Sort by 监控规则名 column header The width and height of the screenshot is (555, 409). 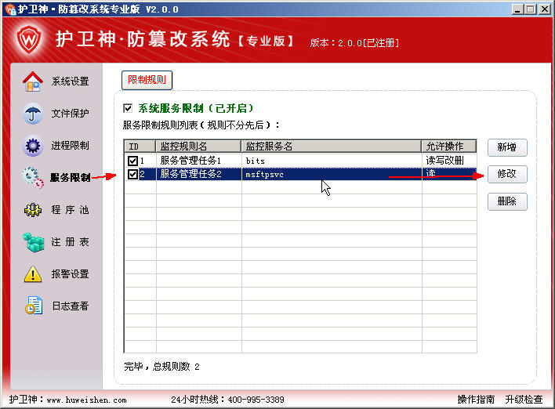point(198,146)
